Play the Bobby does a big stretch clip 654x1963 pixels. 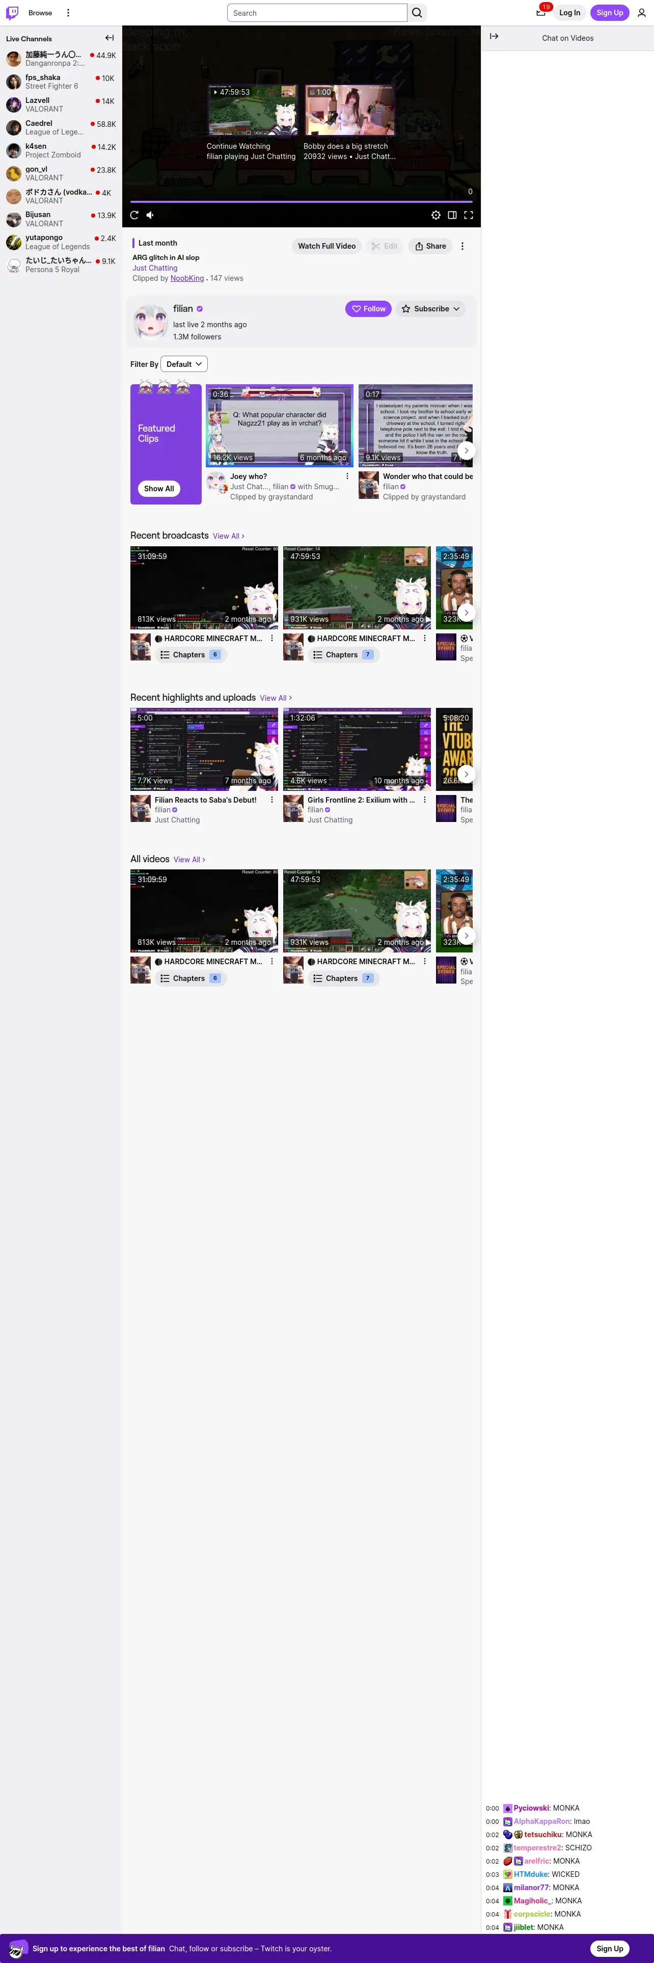(349, 111)
